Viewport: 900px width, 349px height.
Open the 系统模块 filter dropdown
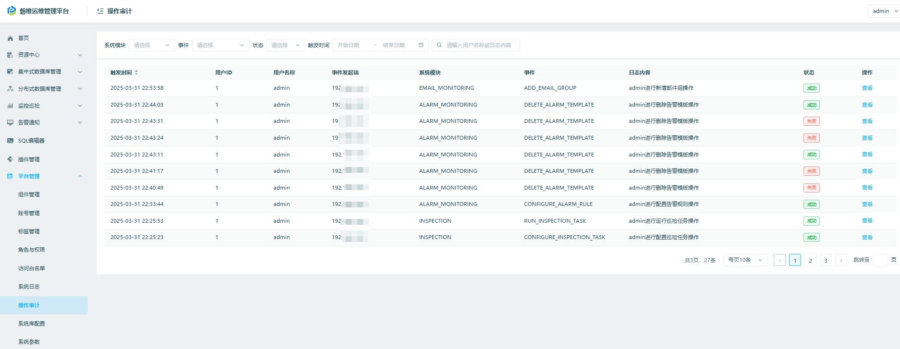coord(152,45)
